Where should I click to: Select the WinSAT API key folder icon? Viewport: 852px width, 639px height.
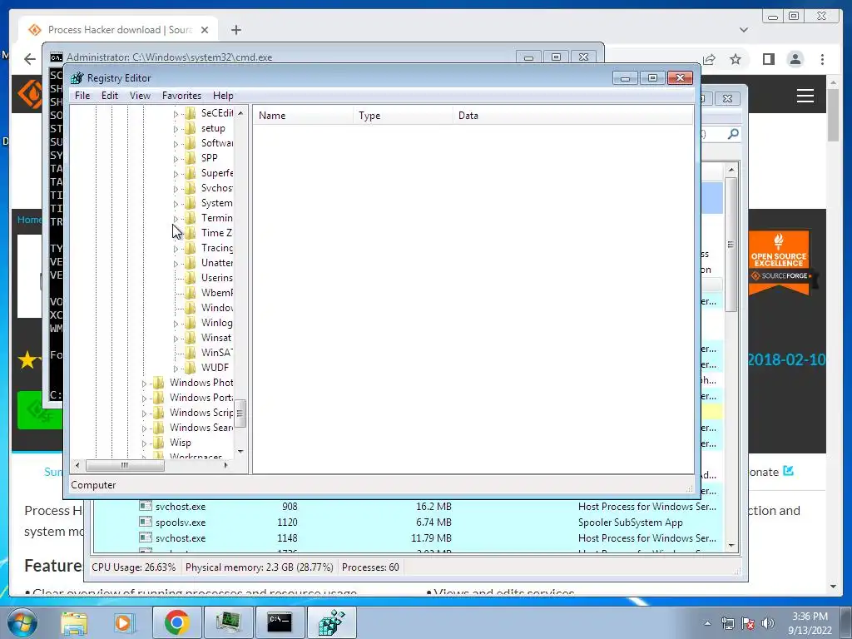(191, 353)
